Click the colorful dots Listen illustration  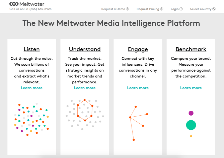(x=31, y=119)
